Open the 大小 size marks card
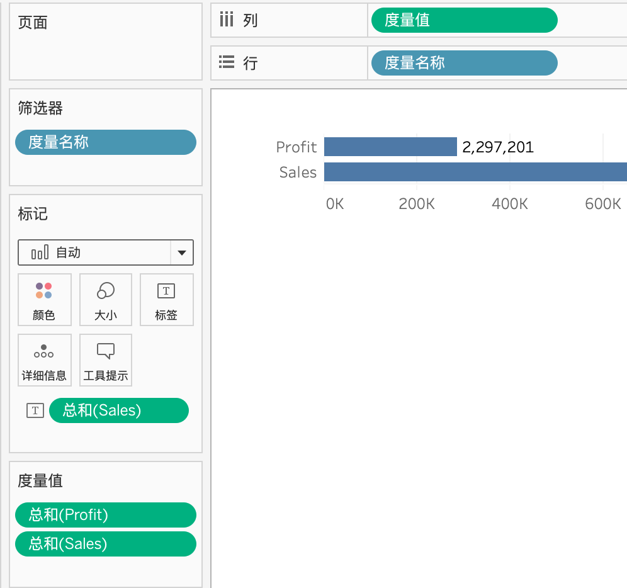This screenshot has width=627, height=588. coord(106,300)
